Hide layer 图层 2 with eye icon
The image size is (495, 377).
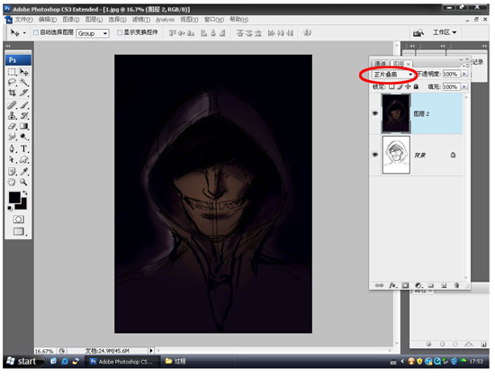(375, 113)
